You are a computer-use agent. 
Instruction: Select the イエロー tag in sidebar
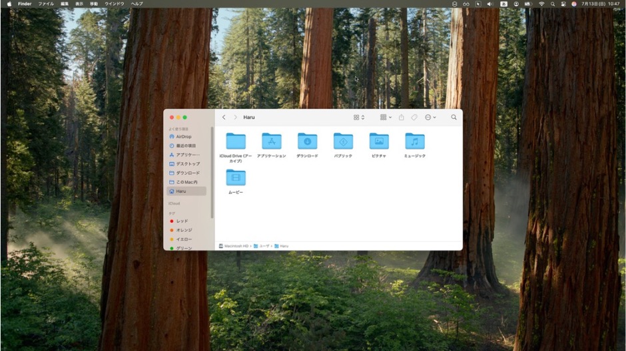click(x=186, y=239)
